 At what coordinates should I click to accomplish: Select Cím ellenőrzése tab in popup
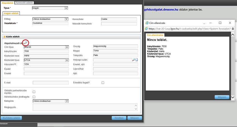(x=155, y=35)
